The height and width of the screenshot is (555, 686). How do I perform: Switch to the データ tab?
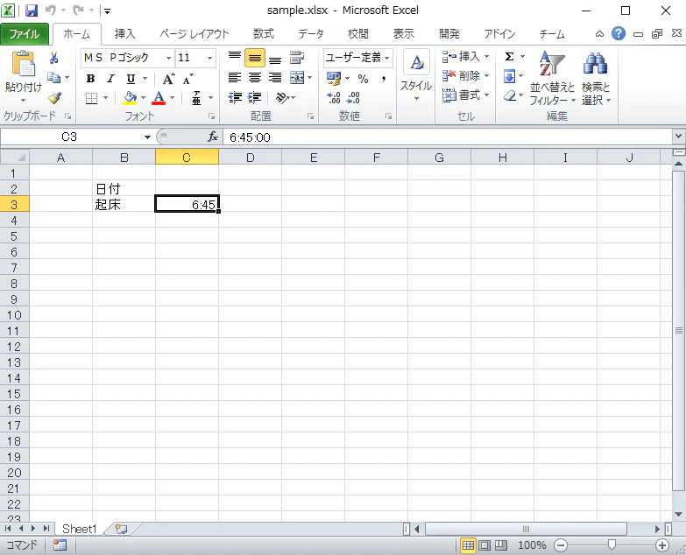311,33
